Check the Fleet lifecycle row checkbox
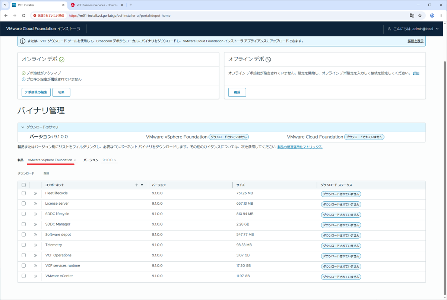This screenshot has height=300, width=447. (x=23, y=193)
